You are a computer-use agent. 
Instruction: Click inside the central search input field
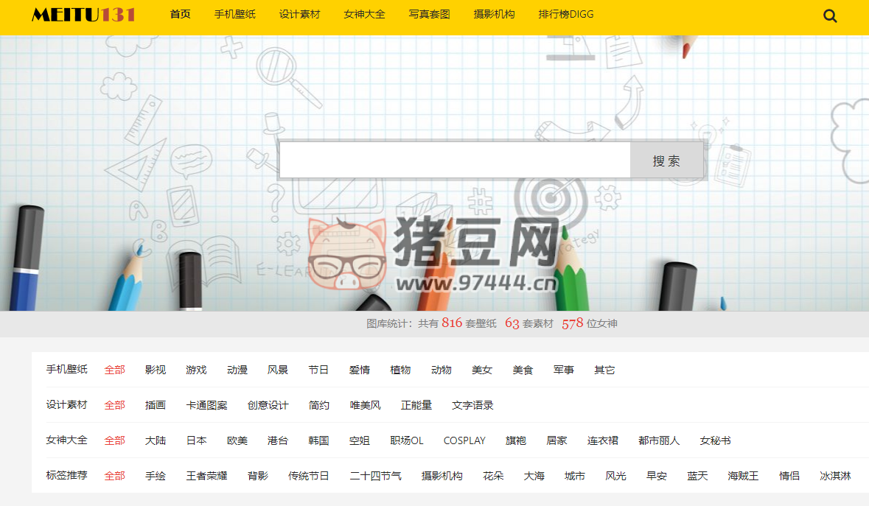point(454,161)
